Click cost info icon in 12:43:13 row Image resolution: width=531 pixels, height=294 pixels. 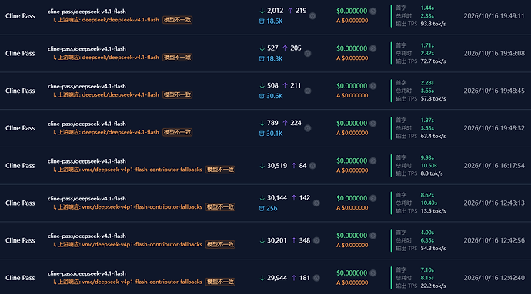(372, 198)
